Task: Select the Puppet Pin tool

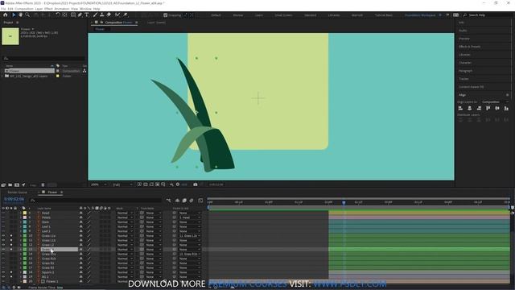Action: (x=126, y=14)
